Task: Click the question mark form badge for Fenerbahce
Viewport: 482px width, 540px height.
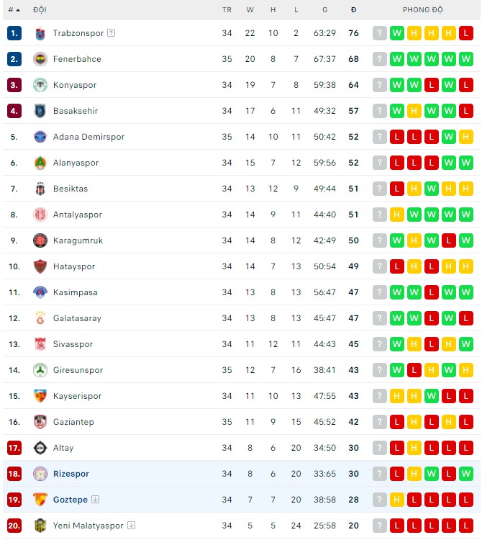Action: coord(380,59)
